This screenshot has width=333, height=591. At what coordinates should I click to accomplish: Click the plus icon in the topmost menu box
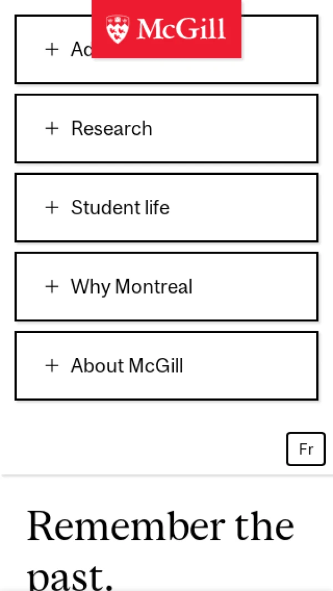[x=52, y=49]
